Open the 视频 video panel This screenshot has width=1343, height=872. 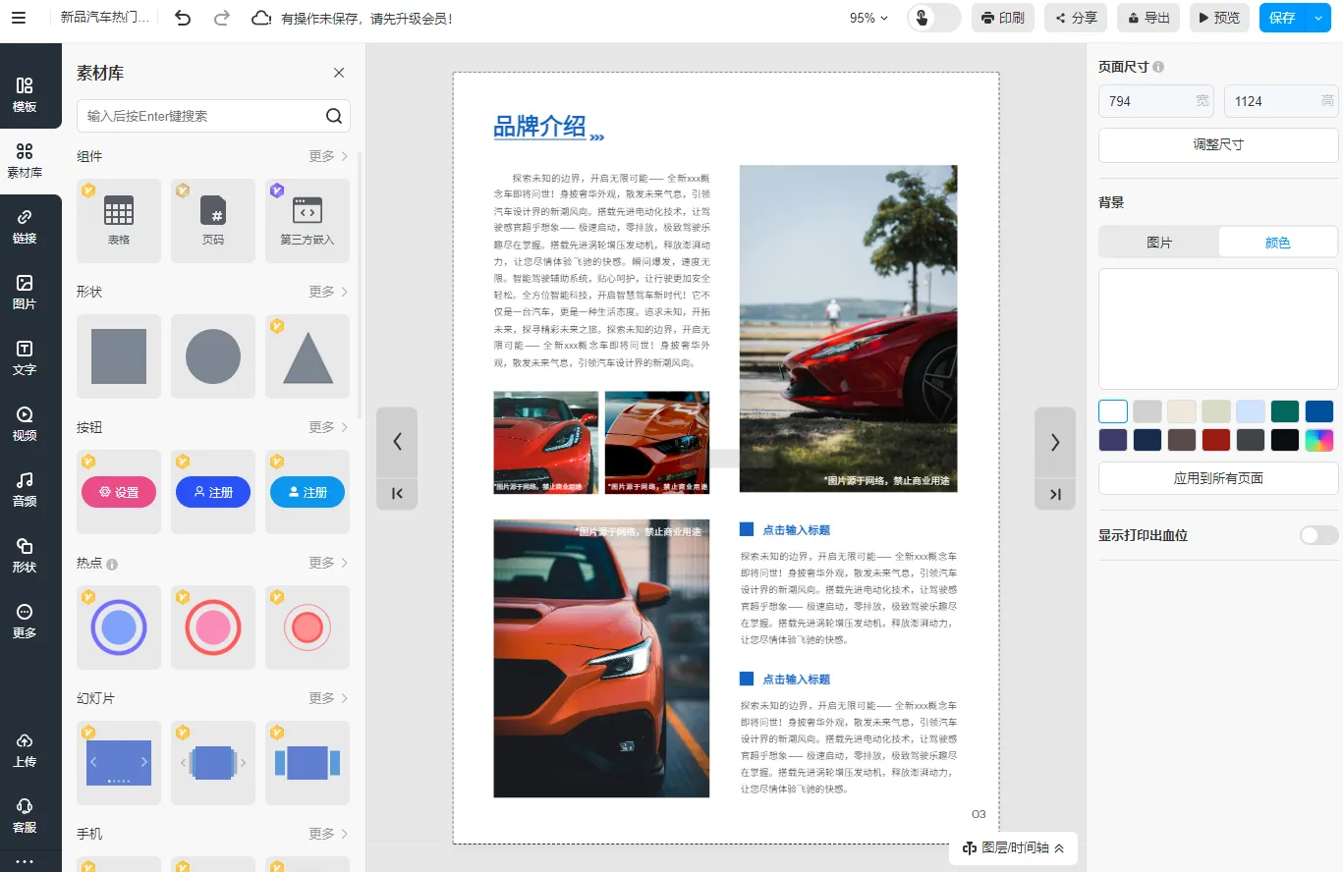point(25,424)
